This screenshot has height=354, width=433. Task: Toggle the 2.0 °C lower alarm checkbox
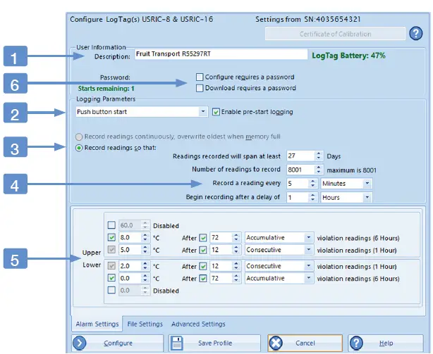pyautogui.click(x=111, y=266)
